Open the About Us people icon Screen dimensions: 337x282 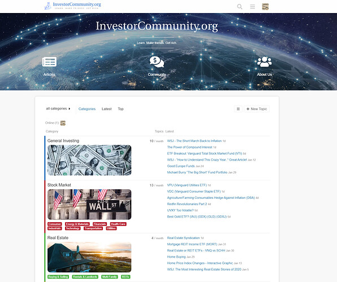point(265,62)
